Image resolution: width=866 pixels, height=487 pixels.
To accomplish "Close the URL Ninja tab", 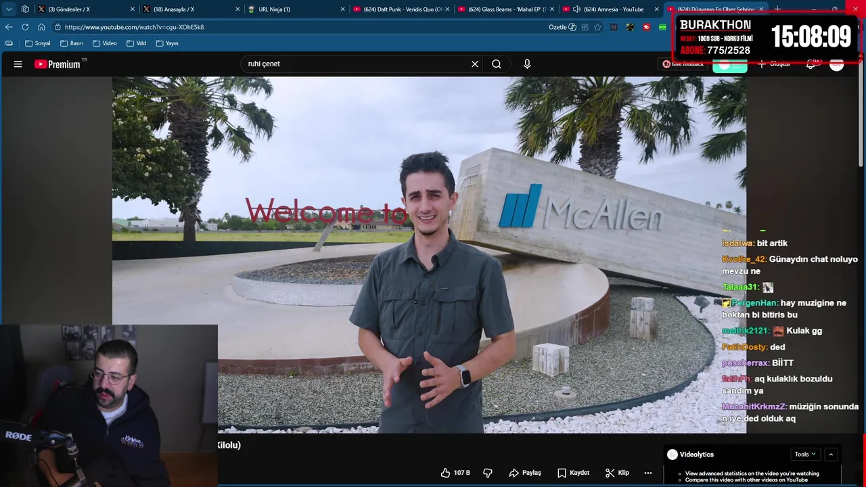I will pos(342,9).
